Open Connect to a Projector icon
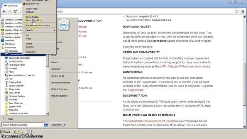Viewport: 247px width, 139px height. [6, 58]
